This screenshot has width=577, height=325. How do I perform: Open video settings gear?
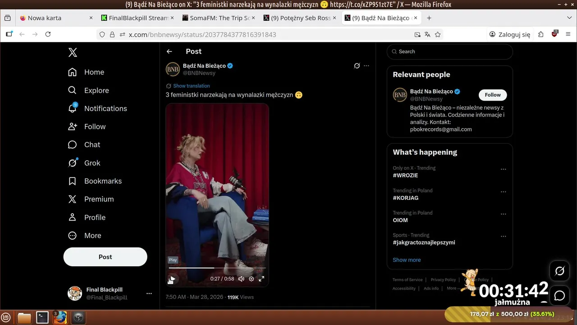[252, 279]
